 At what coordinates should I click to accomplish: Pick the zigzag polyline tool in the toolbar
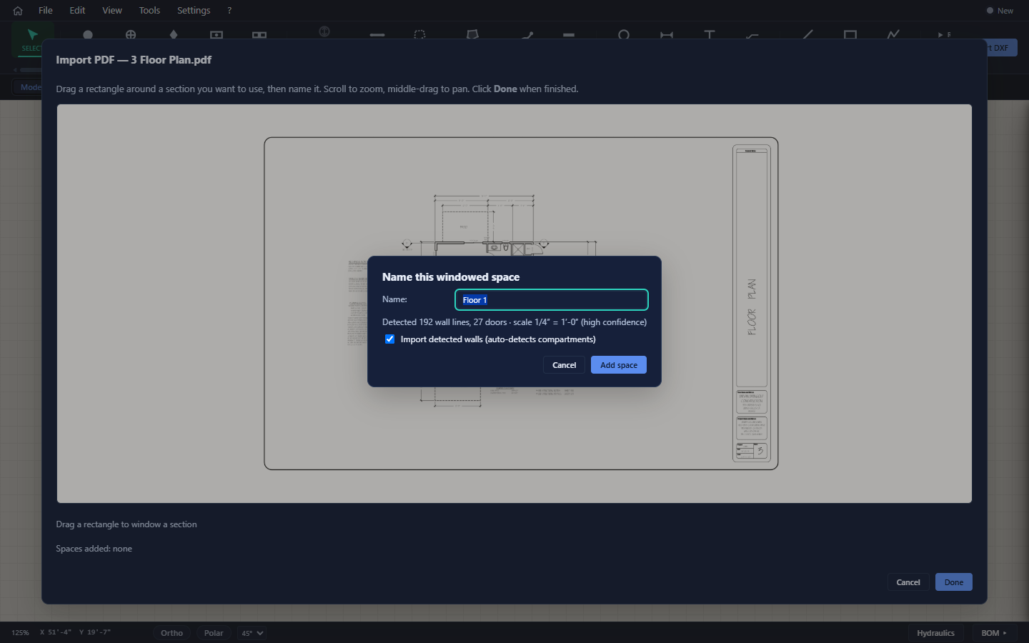tap(893, 34)
